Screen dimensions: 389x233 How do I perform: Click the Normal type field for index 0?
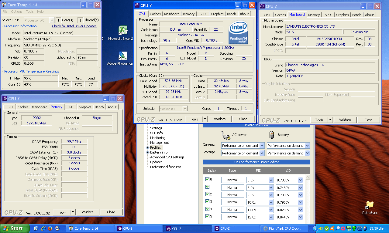point(232,180)
